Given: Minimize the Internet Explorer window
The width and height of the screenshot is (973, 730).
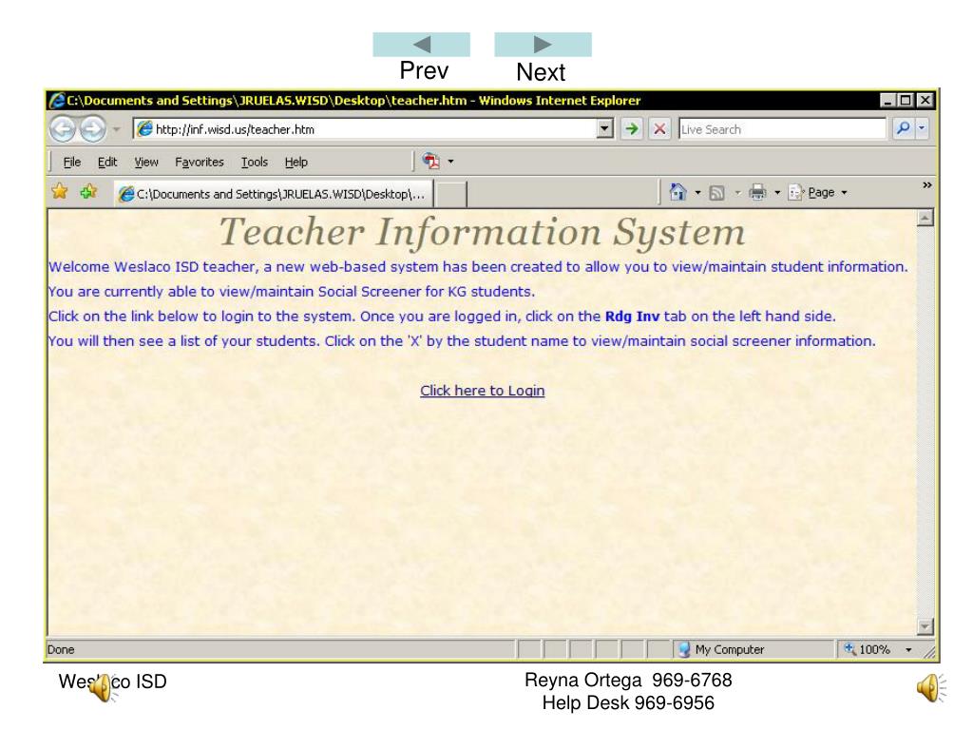Looking at the screenshot, I should coord(888,100).
